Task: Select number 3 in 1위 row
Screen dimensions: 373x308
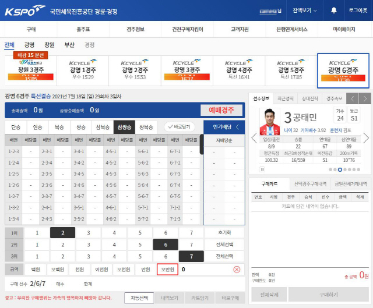Action: tap(88, 233)
